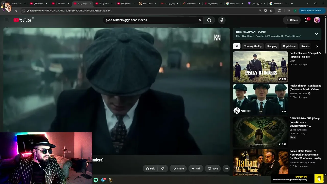
Task: Click the Bass Foundation lion thumbnail
Action: [261, 132]
